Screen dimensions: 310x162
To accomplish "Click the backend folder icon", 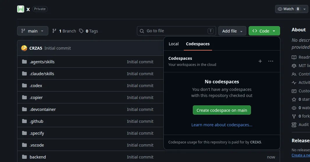I will [x=24, y=157].
